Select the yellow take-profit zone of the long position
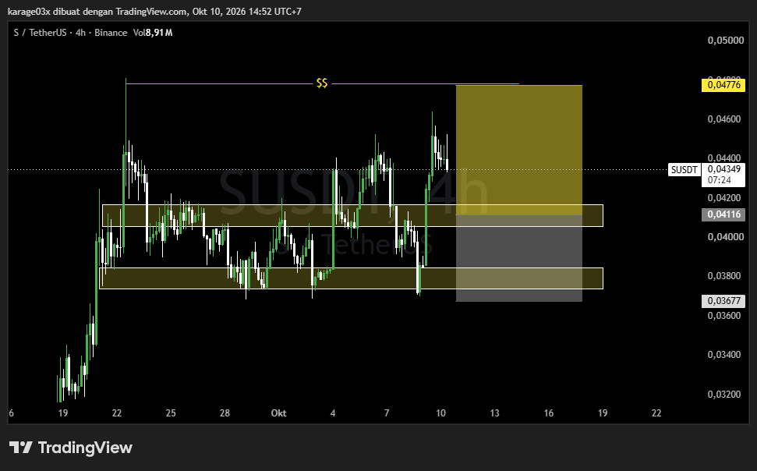Screen dimensions: 757x471 [519, 150]
